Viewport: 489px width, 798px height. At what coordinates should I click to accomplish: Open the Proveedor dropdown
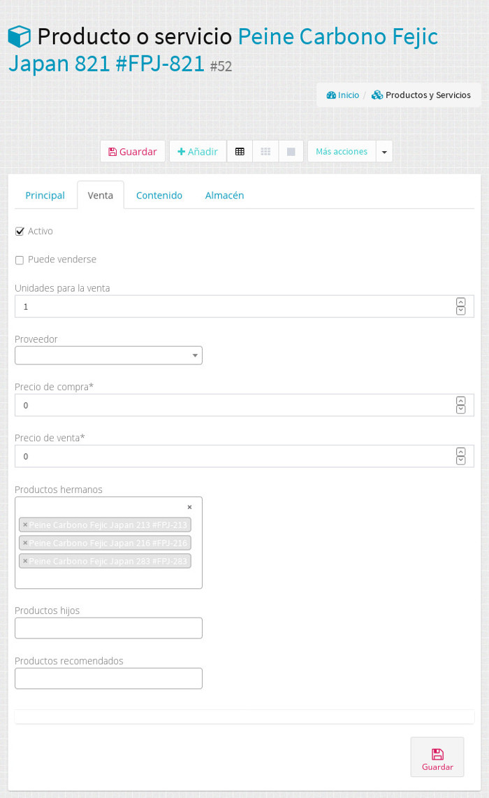[x=108, y=355]
